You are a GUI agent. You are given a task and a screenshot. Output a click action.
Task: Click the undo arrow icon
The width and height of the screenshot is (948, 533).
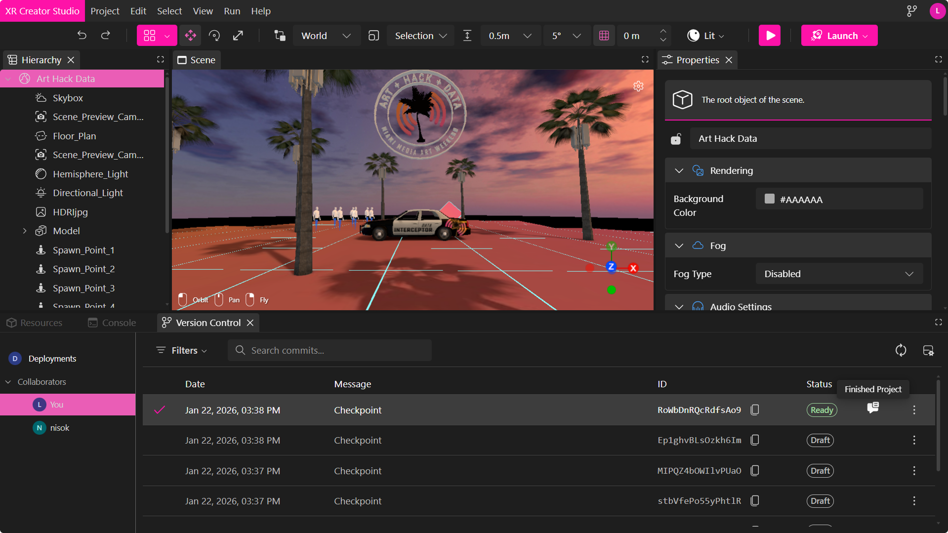tap(82, 36)
